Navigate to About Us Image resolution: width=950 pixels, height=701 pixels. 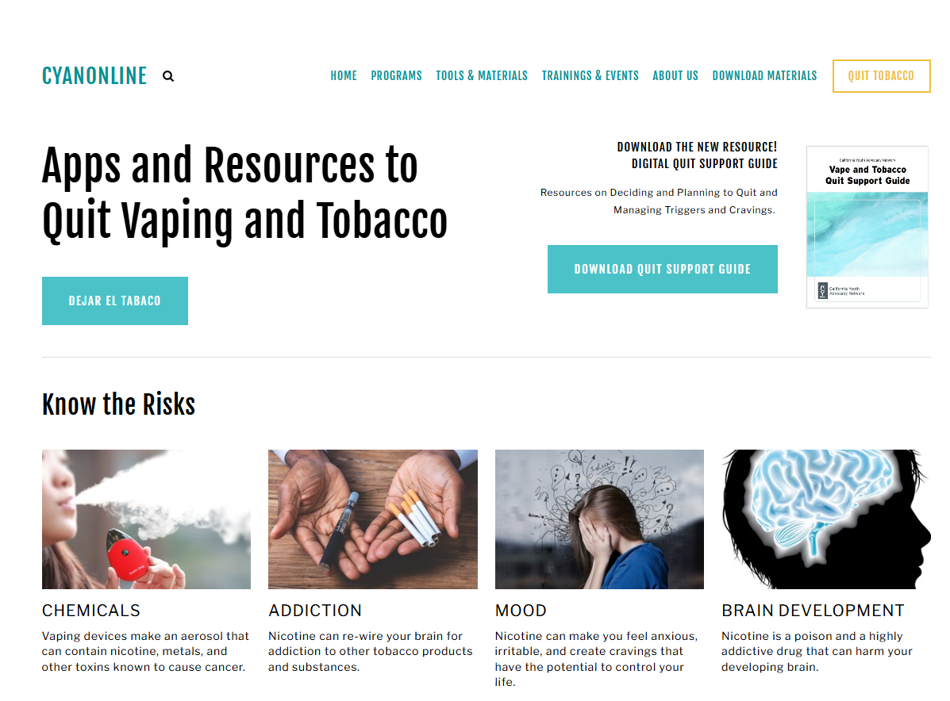[675, 75]
